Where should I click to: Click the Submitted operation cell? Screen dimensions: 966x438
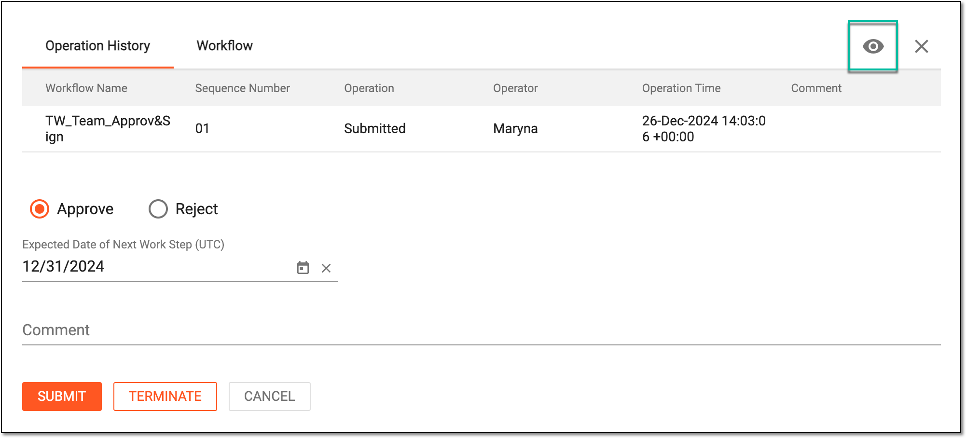tap(375, 129)
